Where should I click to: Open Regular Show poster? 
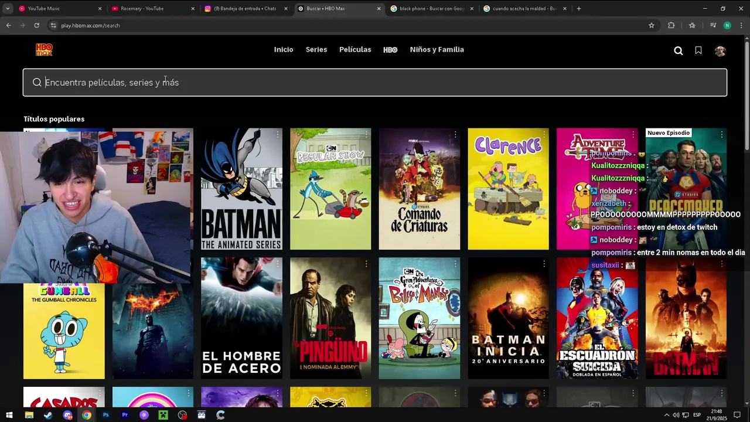pos(330,189)
